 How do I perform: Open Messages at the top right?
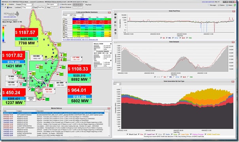[x=212, y=5]
